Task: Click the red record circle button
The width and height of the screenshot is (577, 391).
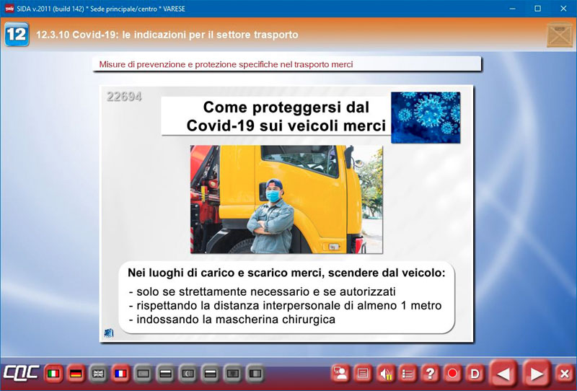Action: [x=452, y=374]
